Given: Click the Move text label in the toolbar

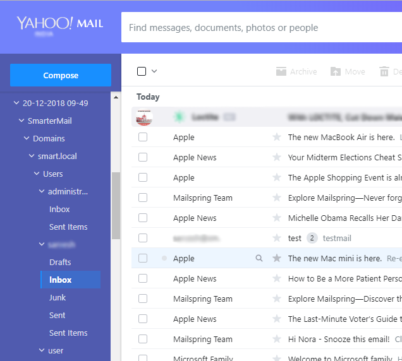Looking at the screenshot, I should tap(355, 72).
